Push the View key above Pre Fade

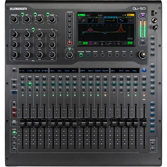[x=14, y=70]
